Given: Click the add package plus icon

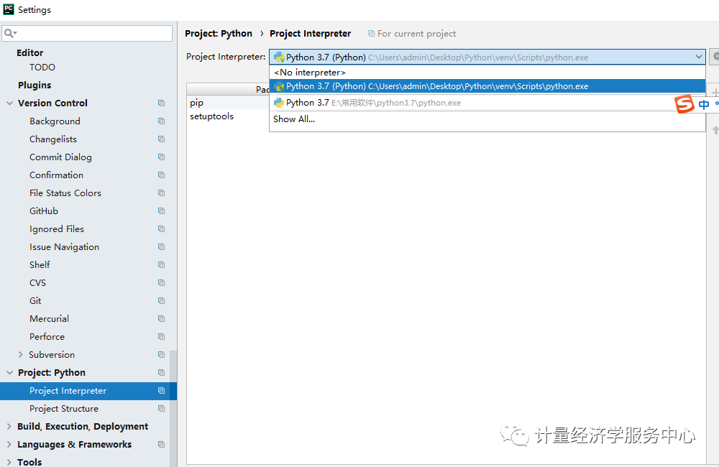Looking at the screenshot, I should [x=715, y=92].
